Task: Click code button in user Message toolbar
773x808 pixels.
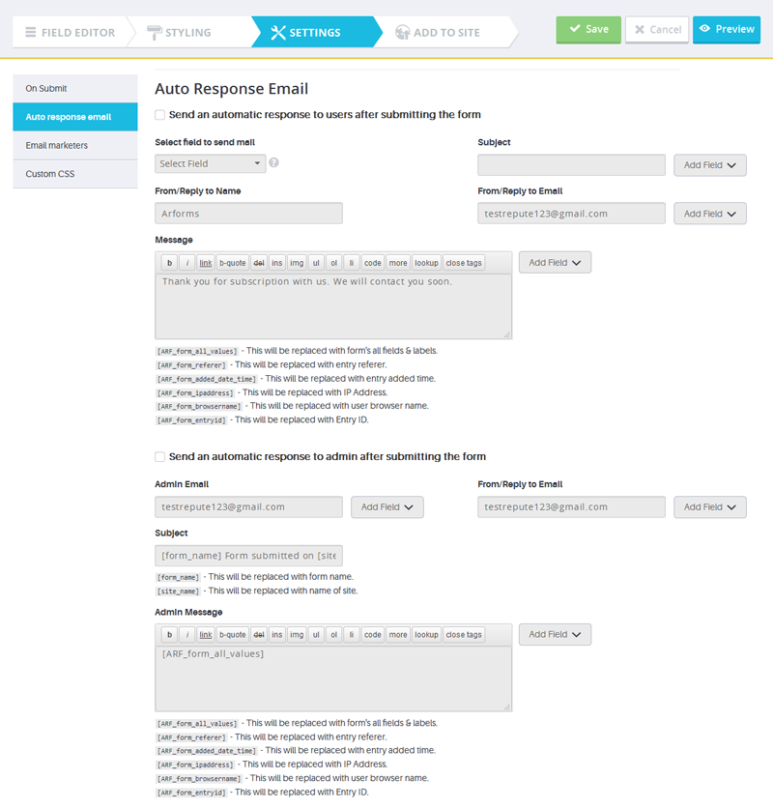Action: (373, 263)
